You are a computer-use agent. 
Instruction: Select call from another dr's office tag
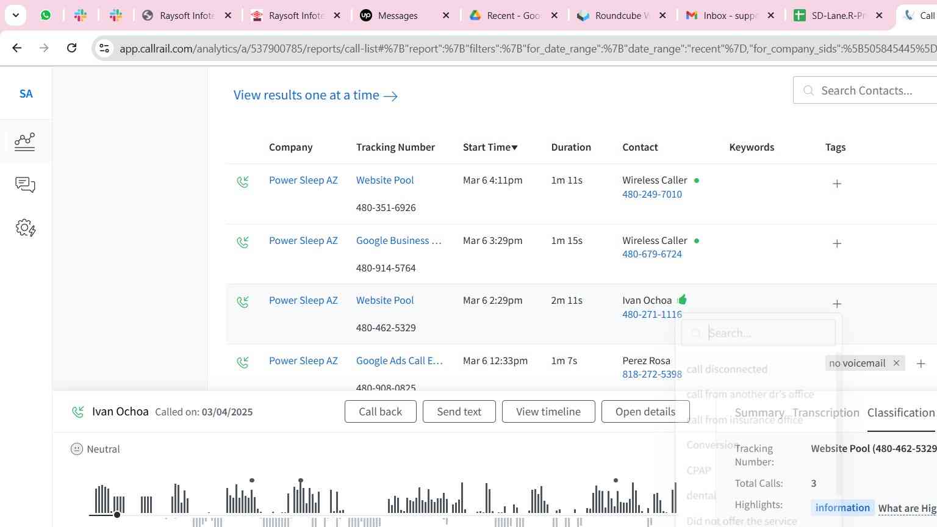point(750,394)
